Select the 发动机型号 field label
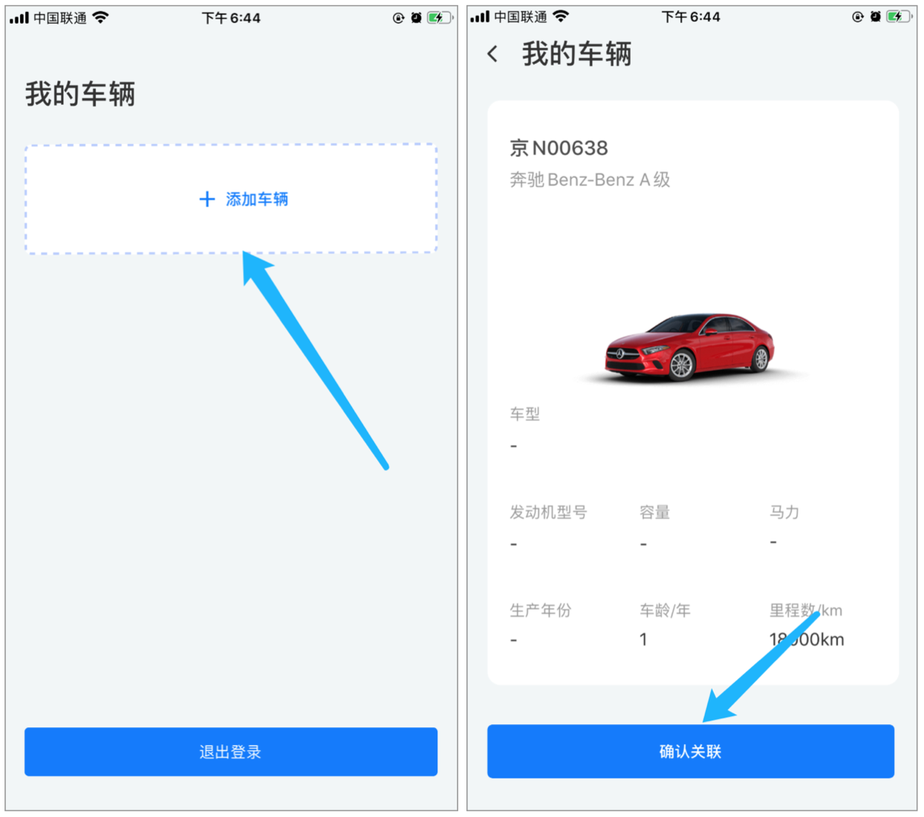Screen dimensions: 924x817 [548, 512]
